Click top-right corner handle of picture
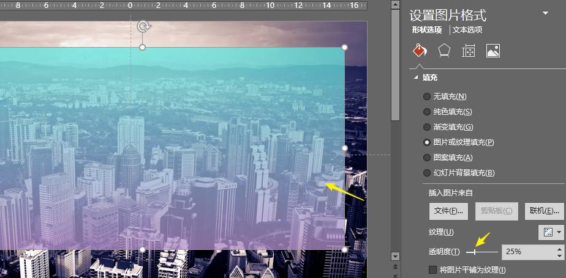Image resolution: width=566 pixels, height=278 pixels. [344, 47]
